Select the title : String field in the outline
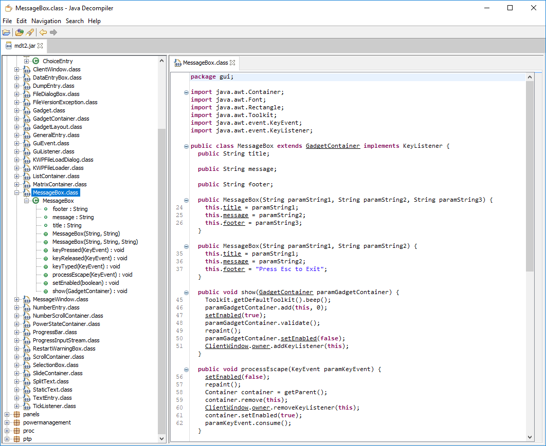This screenshot has height=446, width=546. point(67,225)
